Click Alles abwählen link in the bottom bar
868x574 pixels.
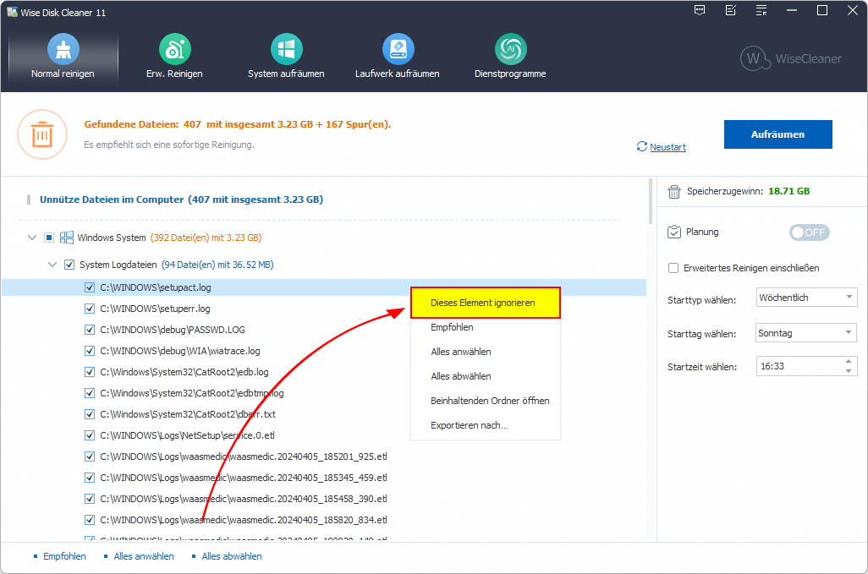[232, 556]
